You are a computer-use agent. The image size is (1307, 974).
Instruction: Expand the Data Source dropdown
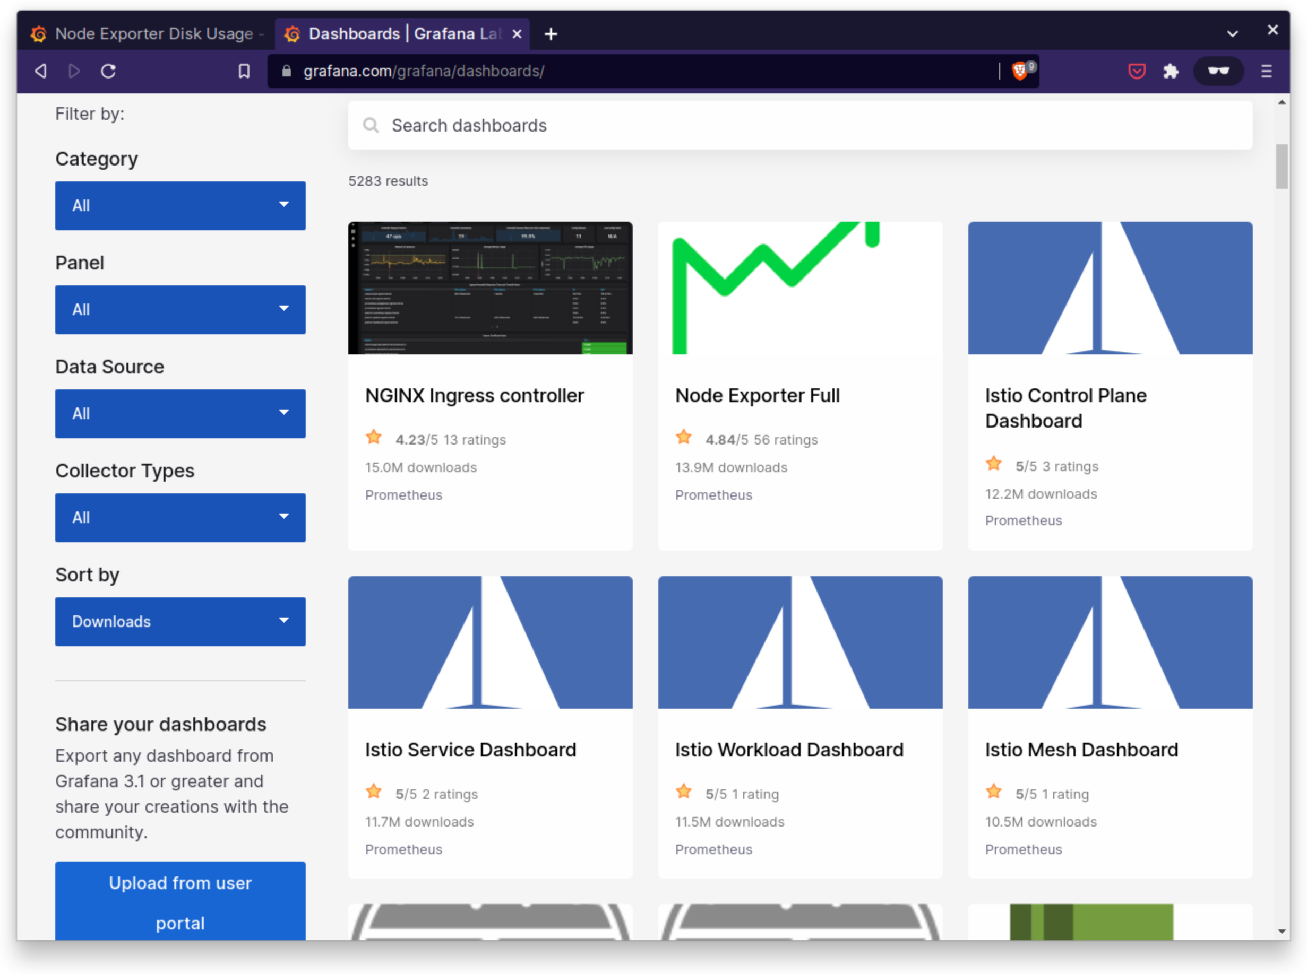point(180,413)
